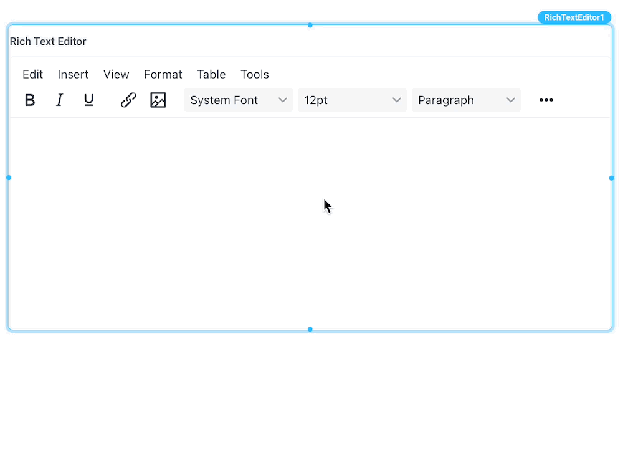This screenshot has width=623, height=473.
Task: Open the System Font dropdown
Action: point(238,100)
